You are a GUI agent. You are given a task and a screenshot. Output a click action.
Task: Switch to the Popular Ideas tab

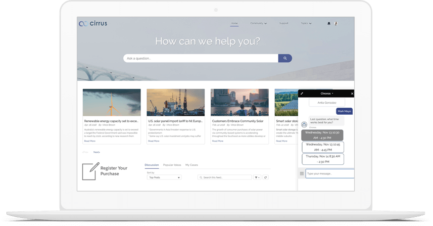pos(172,165)
